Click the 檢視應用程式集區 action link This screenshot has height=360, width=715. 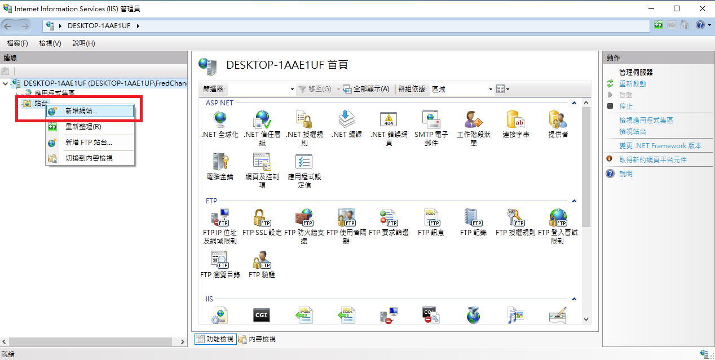[x=646, y=120]
